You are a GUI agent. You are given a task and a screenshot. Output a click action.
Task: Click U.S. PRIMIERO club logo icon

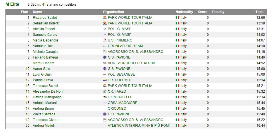click(x=105, y=40)
